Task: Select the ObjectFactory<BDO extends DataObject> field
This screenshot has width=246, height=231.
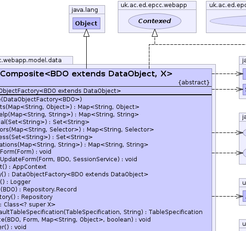Action: pos(60,91)
